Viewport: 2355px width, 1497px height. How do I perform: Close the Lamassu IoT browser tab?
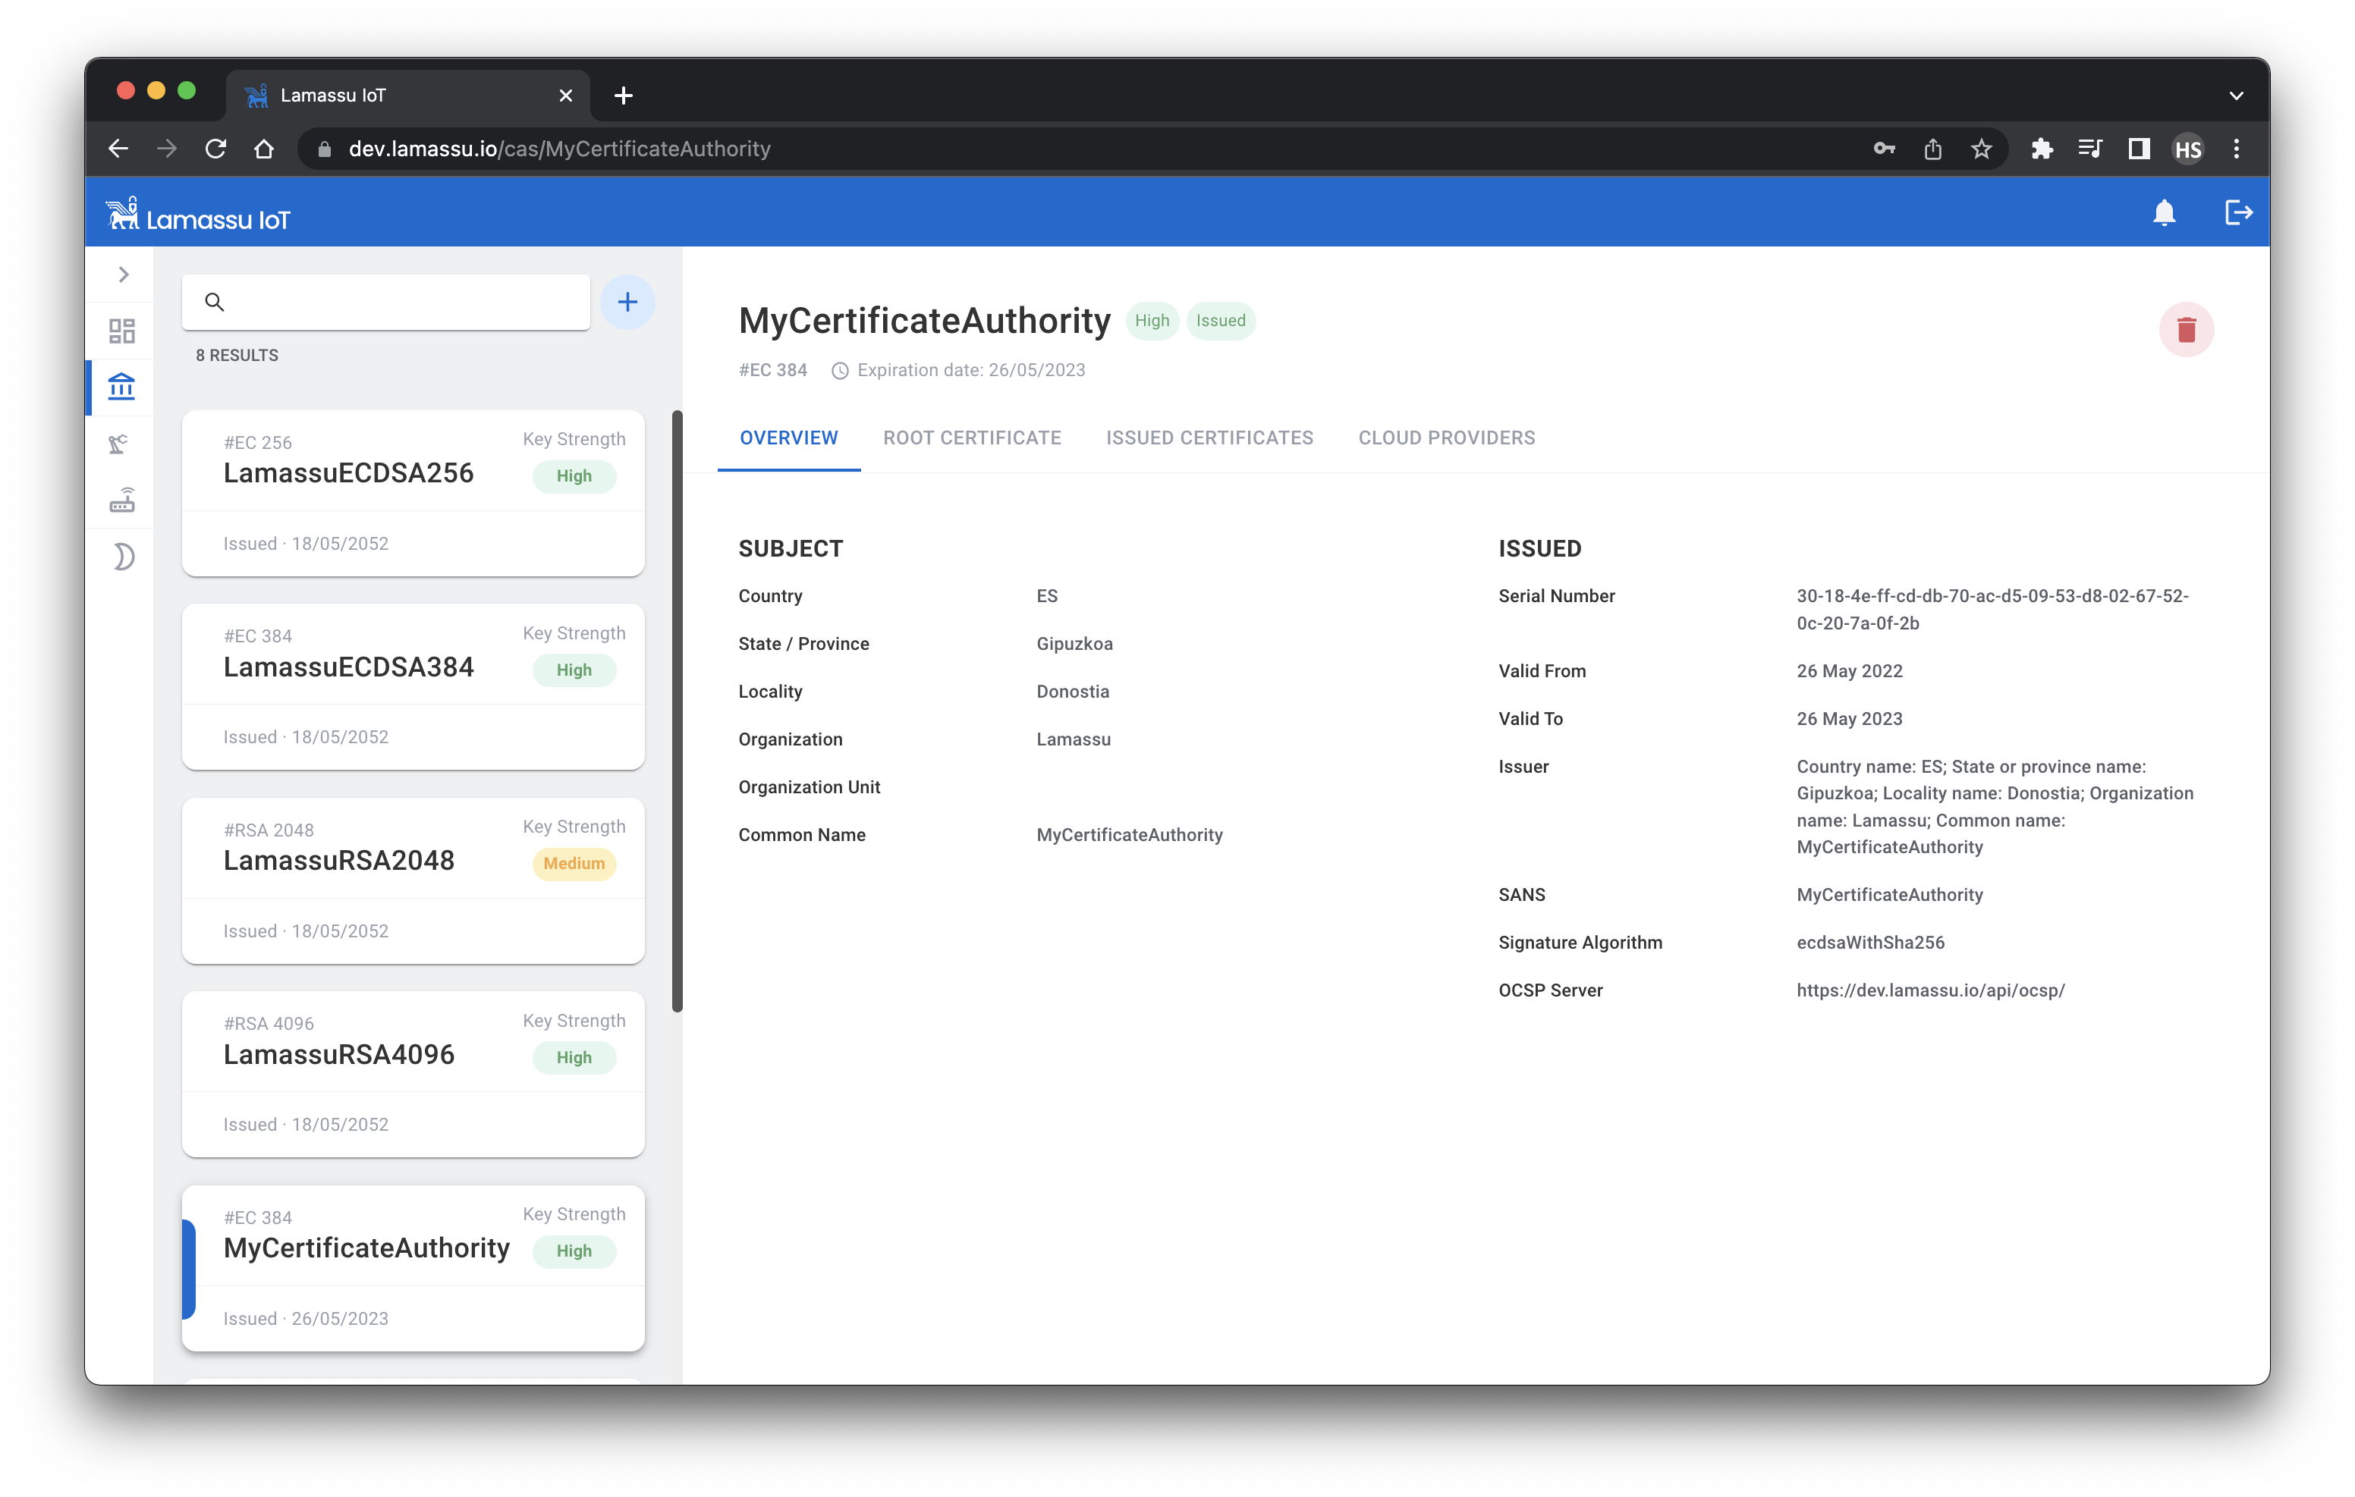coord(565,95)
